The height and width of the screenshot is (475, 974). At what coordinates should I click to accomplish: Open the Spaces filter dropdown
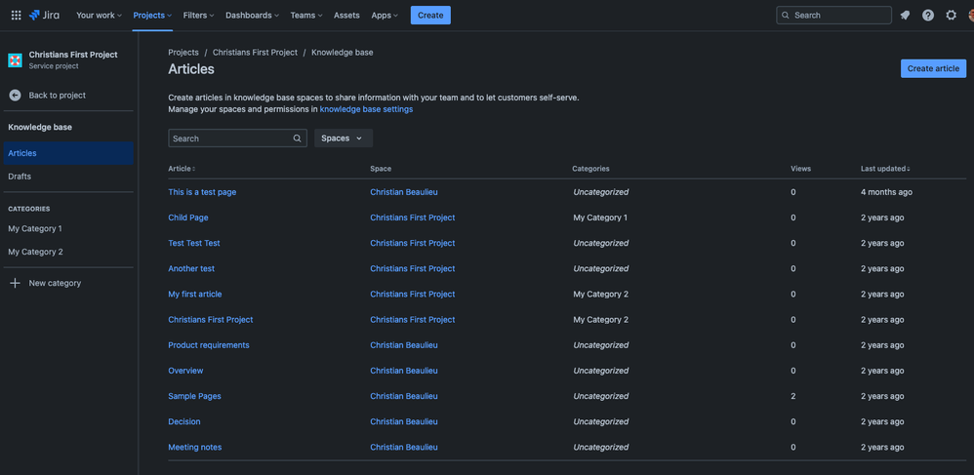coord(343,139)
